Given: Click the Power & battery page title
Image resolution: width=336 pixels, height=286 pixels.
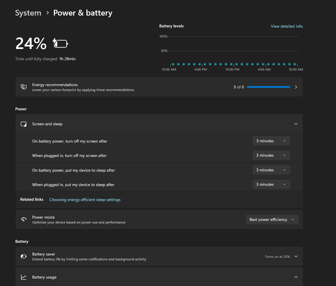Looking at the screenshot, I should pos(83,13).
